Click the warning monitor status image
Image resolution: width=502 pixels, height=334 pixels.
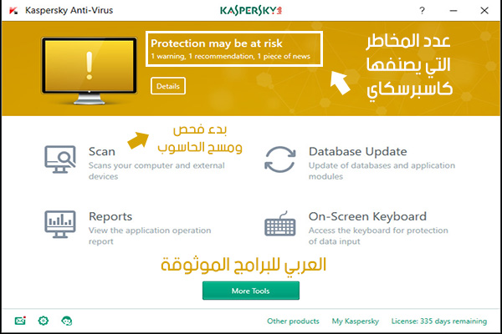[x=90, y=71]
